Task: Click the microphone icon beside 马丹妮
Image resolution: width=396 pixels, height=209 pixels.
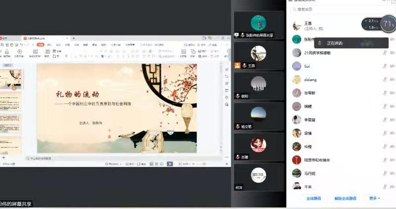Action: (x=385, y=173)
